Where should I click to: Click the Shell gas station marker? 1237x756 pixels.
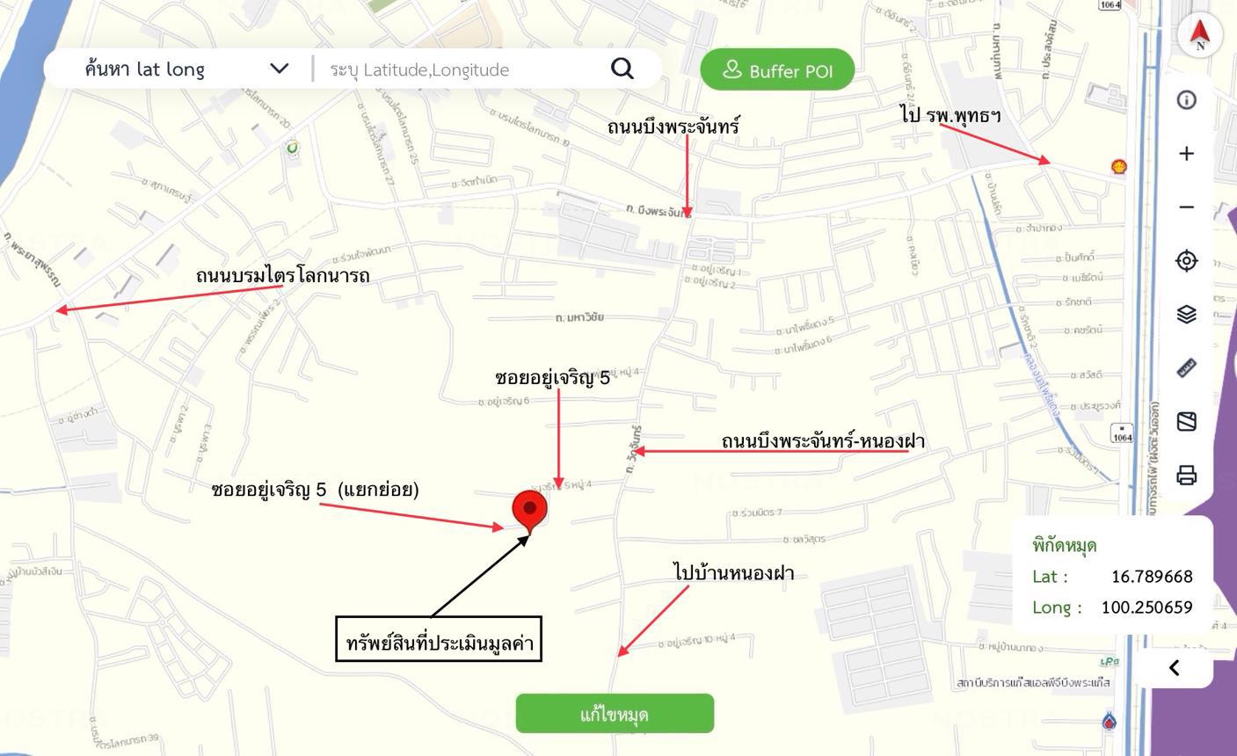coord(1118,166)
